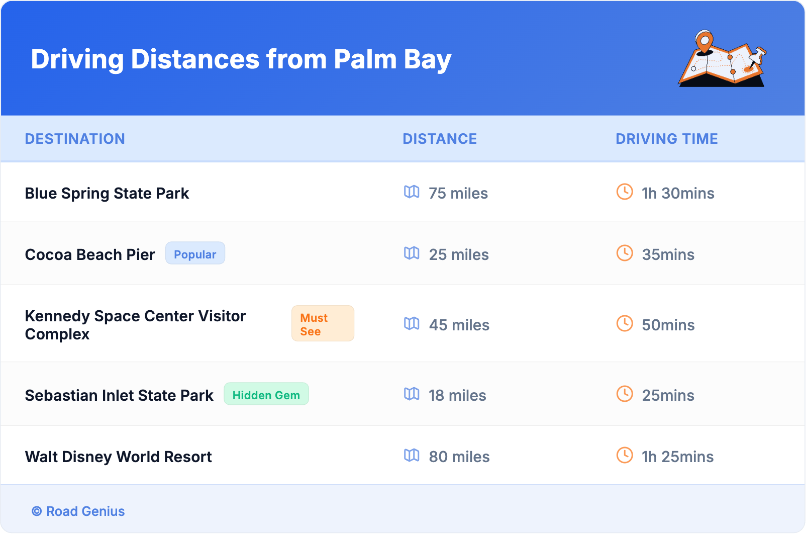Click the Distance column header
This screenshot has height=534, width=806.
(440, 139)
